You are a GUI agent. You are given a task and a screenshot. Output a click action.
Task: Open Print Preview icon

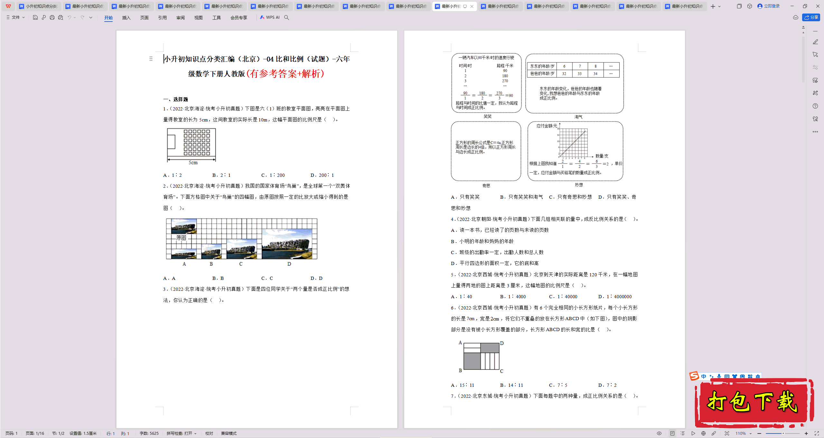61,17
